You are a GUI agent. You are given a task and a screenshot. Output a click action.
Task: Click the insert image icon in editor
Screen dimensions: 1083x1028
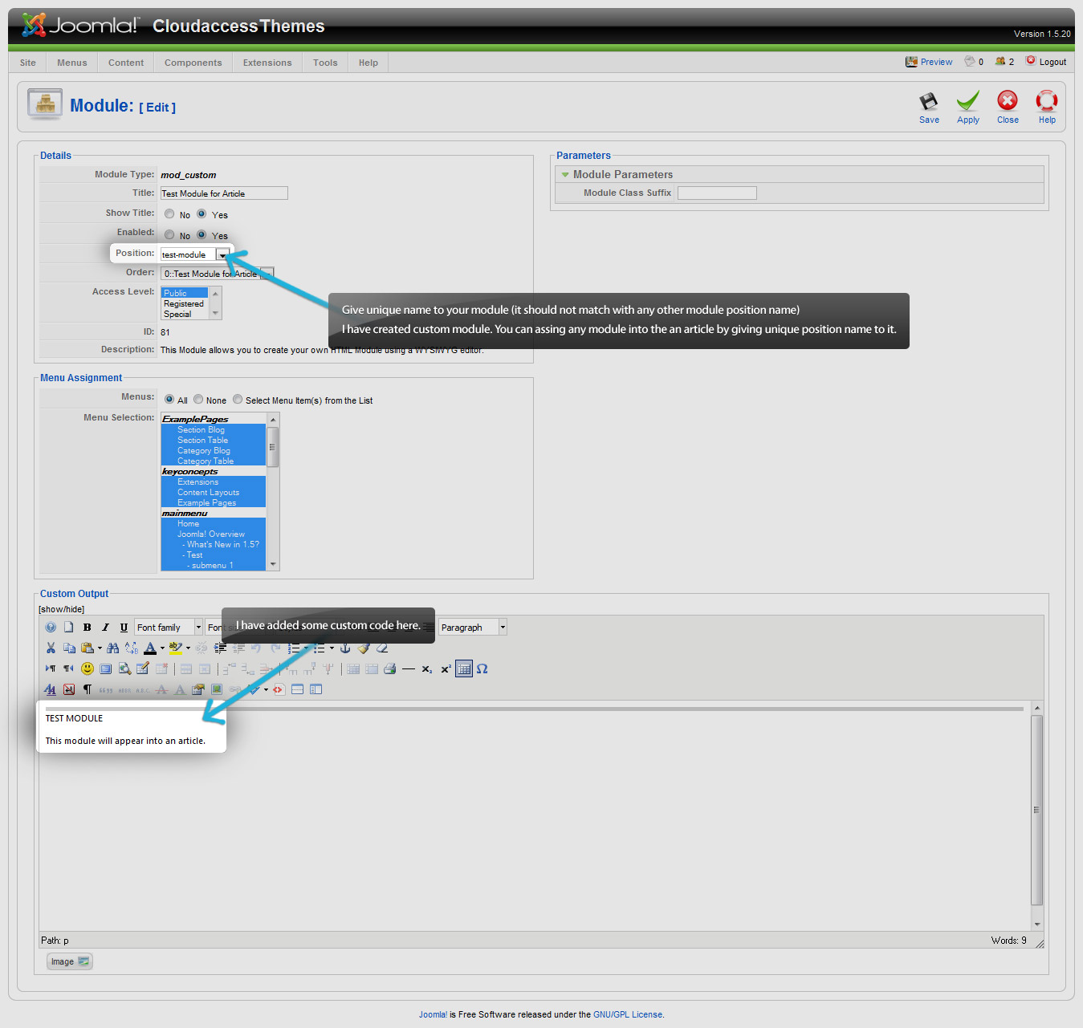pos(217,689)
